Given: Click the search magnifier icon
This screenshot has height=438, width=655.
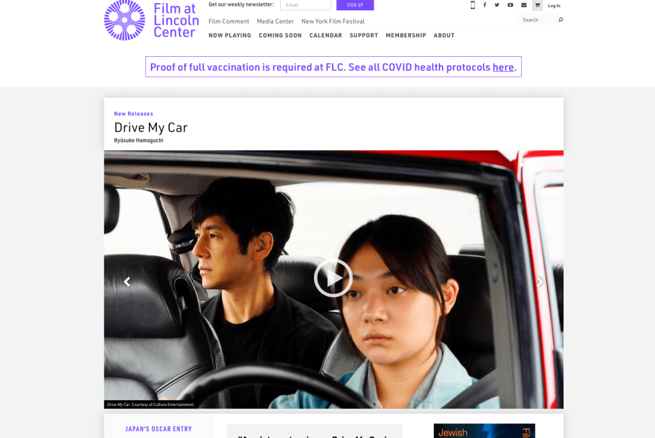Looking at the screenshot, I should [x=561, y=20].
